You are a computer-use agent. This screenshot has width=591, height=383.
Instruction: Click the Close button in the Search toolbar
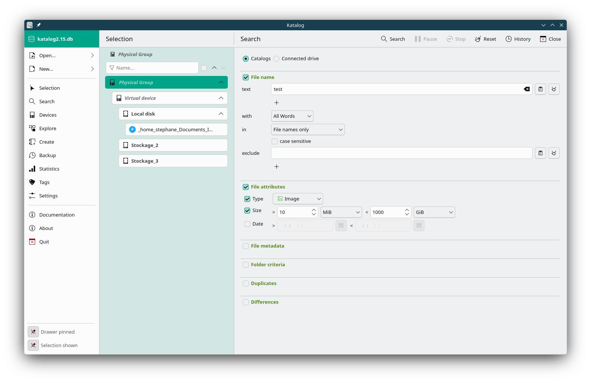click(550, 39)
